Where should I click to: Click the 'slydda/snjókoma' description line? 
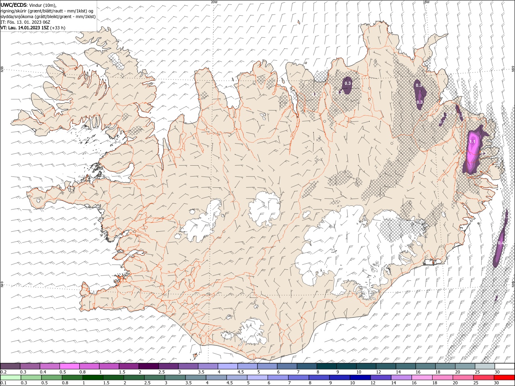coord(48,16)
